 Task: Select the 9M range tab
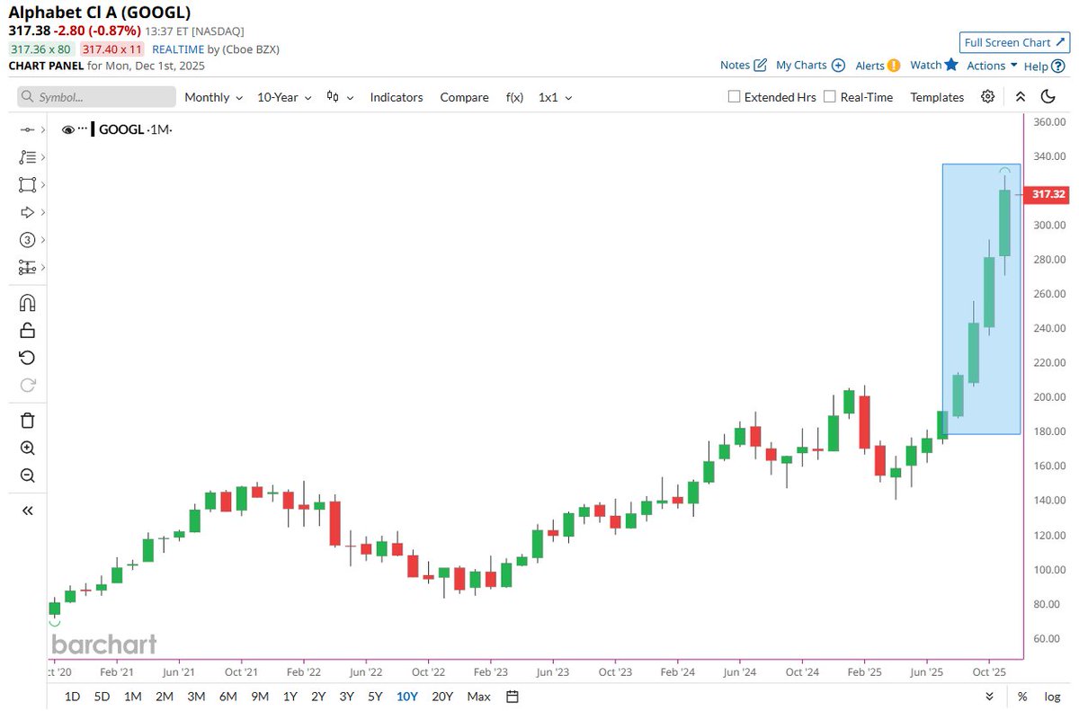point(261,697)
